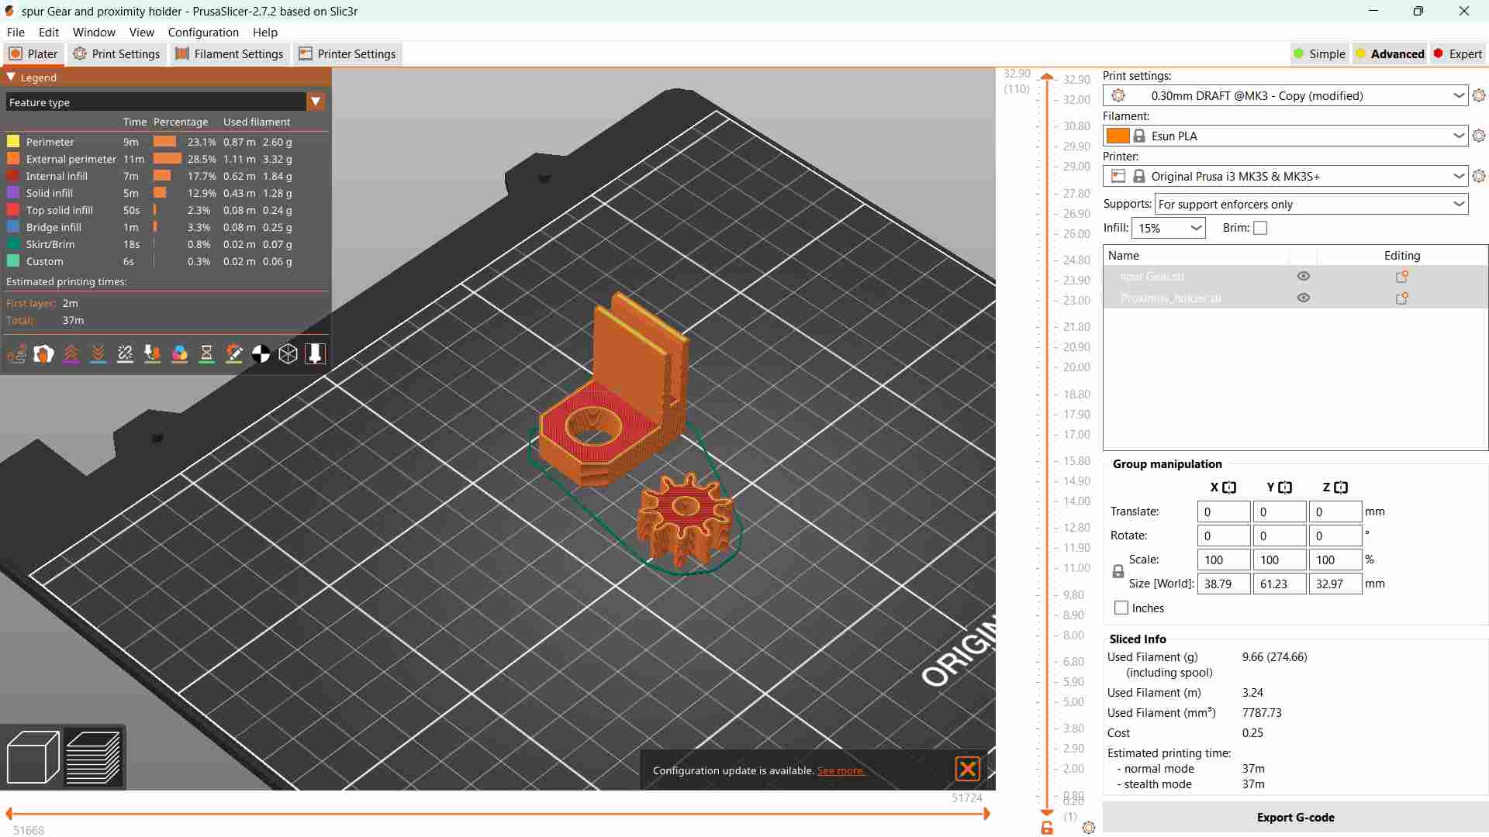1489x837 pixels.
Task: Open the Feature type view dropdown
Action: coord(316,102)
